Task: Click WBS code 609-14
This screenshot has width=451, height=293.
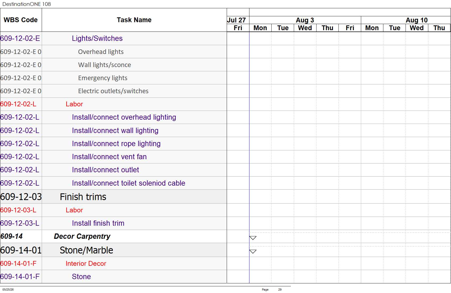Action: pyautogui.click(x=11, y=236)
